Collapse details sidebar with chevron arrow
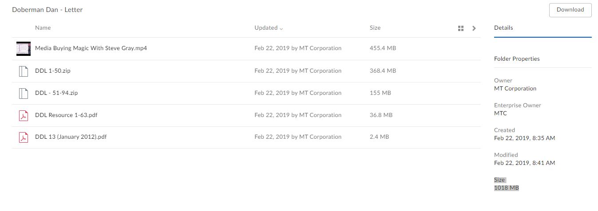This screenshot has width=598, height=211. [474, 28]
